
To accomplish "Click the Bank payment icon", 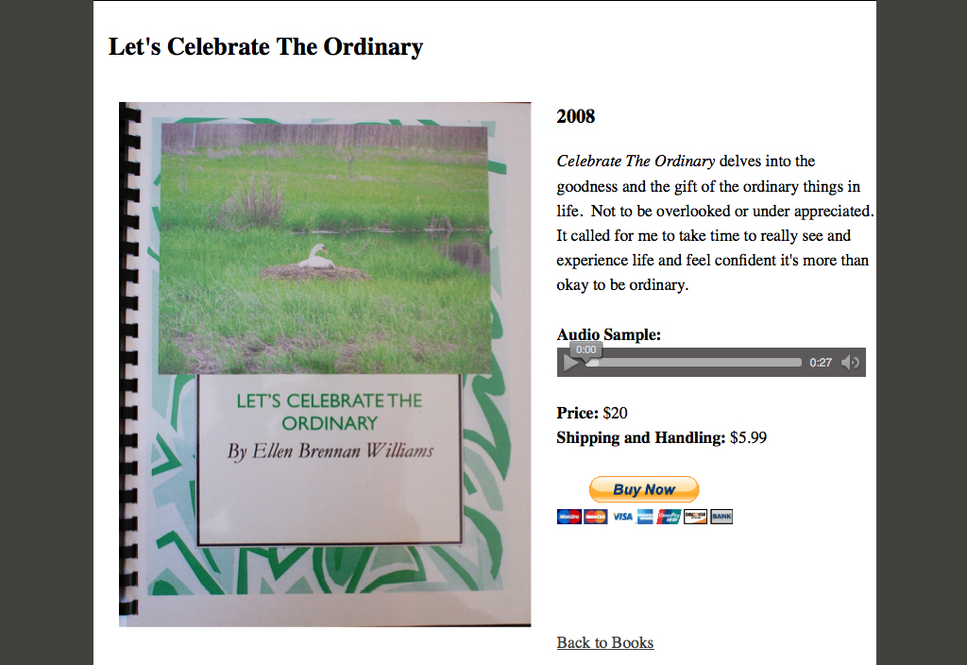I will [x=721, y=517].
